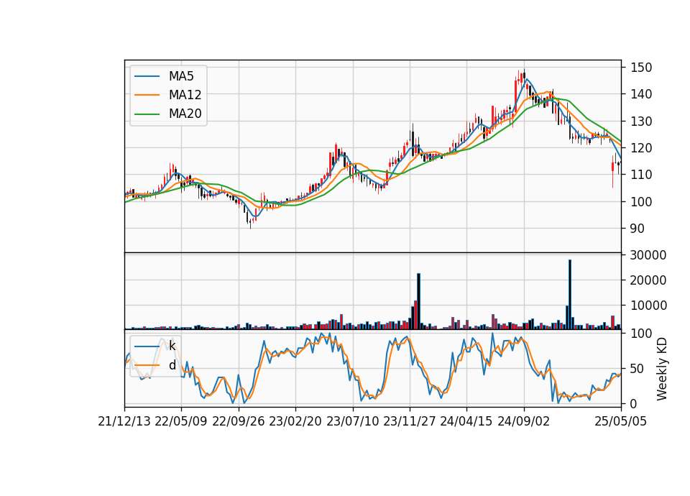Screen dimensions: 690x496
Task: Click the 23/02/20 date axis label
Action: pyautogui.click(x=295, y=421)
